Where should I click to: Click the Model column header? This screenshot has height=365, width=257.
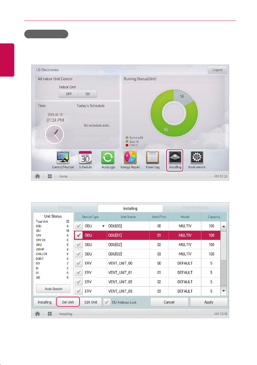tap(185, 217)
